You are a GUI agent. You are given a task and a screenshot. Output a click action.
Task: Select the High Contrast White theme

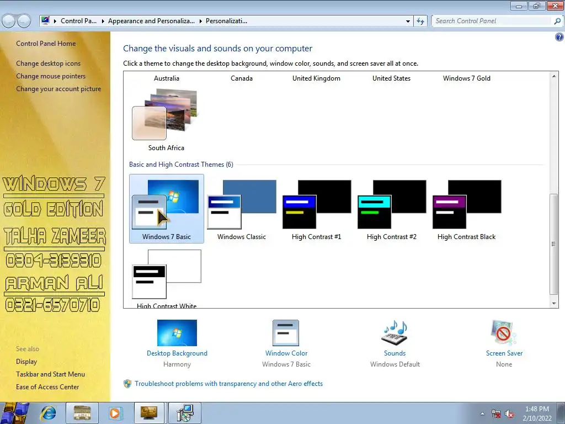[167, 278]
